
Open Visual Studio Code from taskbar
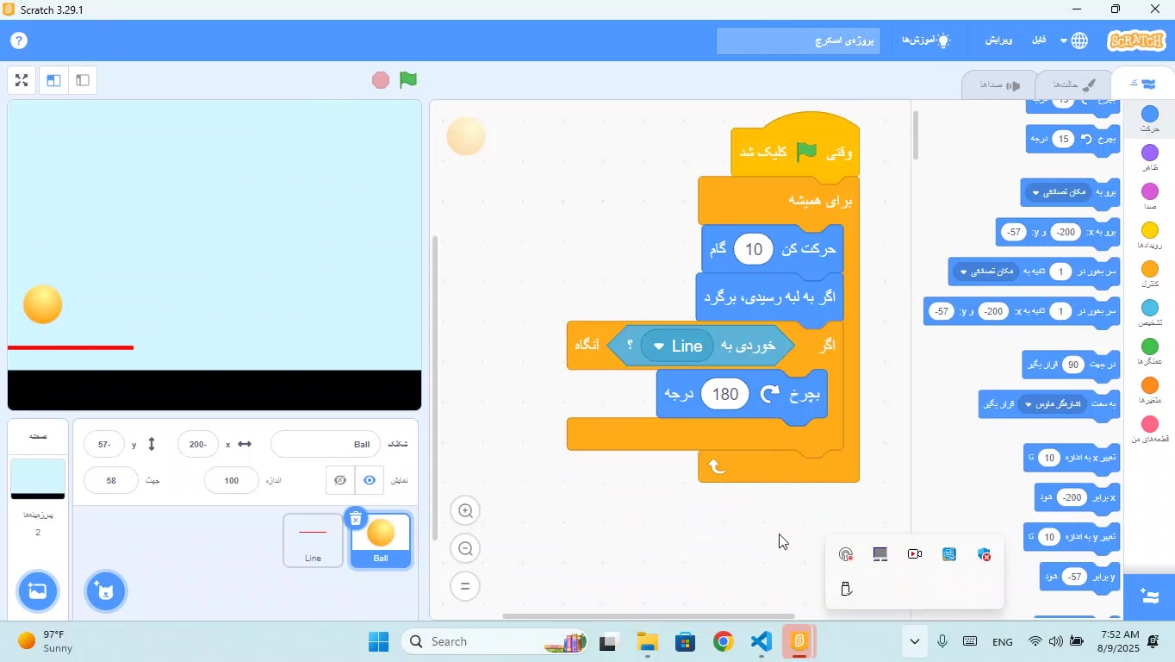coord(761,641)
